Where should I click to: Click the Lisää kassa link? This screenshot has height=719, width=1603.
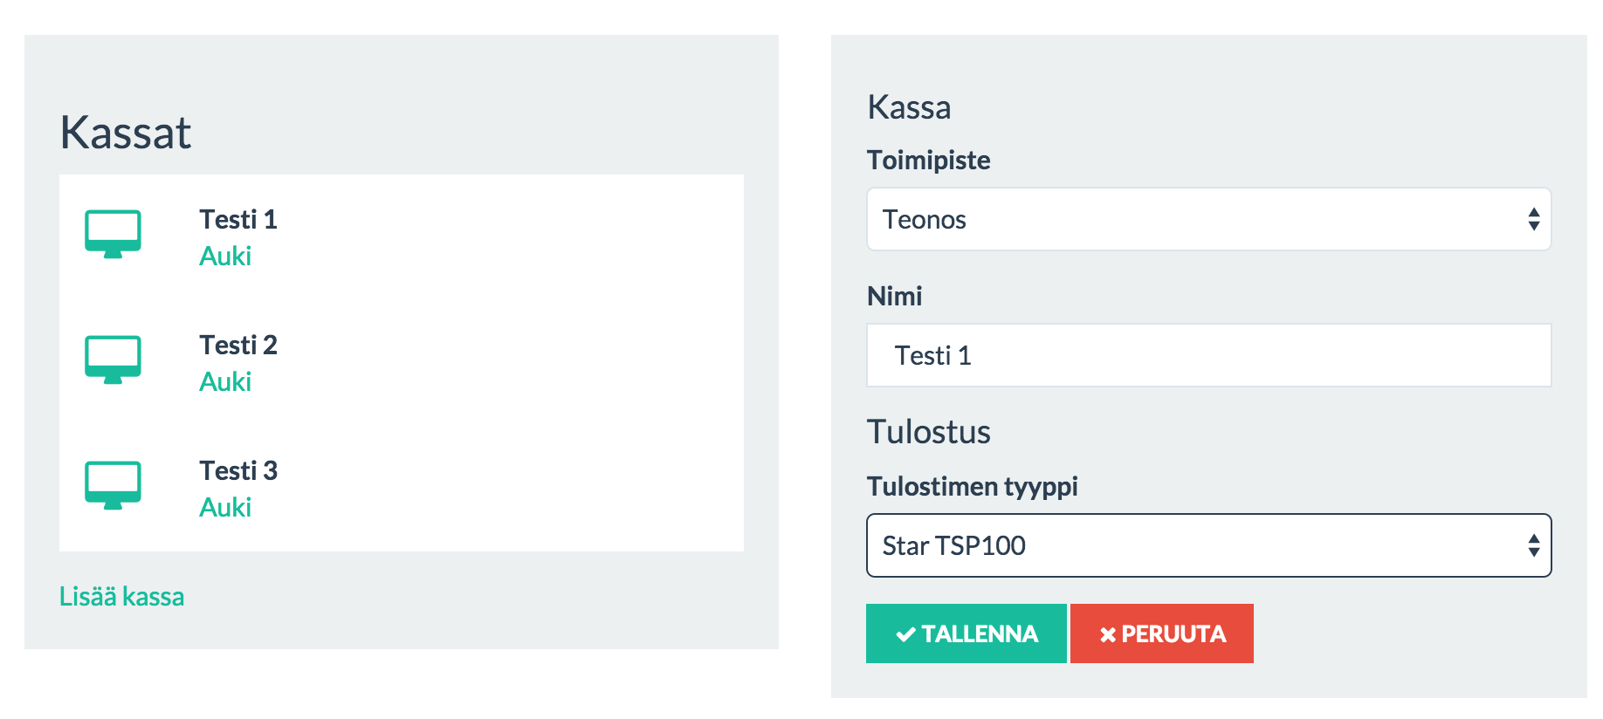[122, 597]
